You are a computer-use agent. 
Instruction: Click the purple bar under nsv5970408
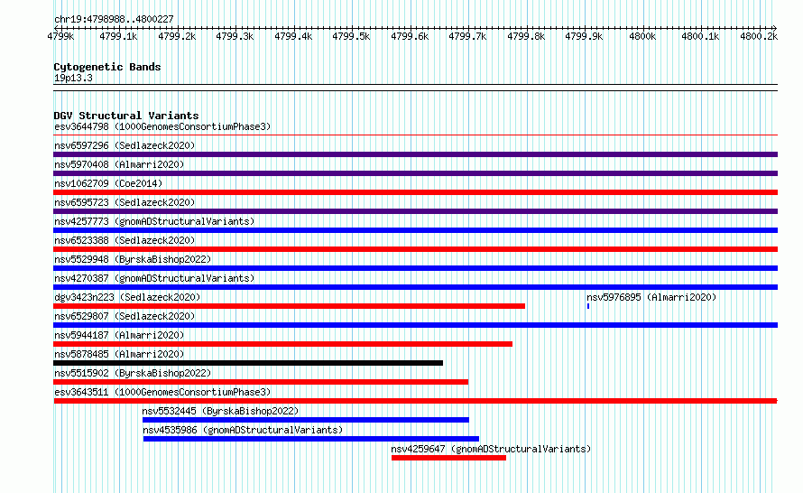click(415, 173)
